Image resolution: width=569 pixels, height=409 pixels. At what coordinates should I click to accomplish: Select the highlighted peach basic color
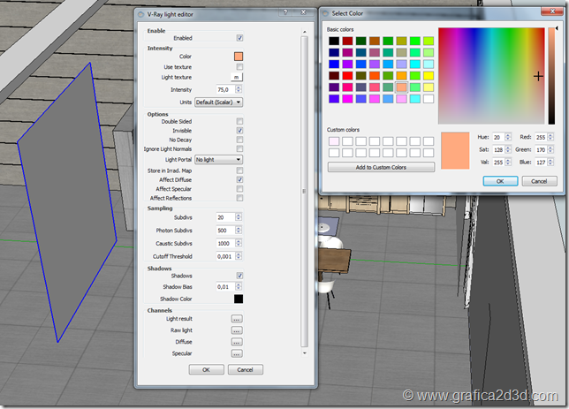(401, 87)
